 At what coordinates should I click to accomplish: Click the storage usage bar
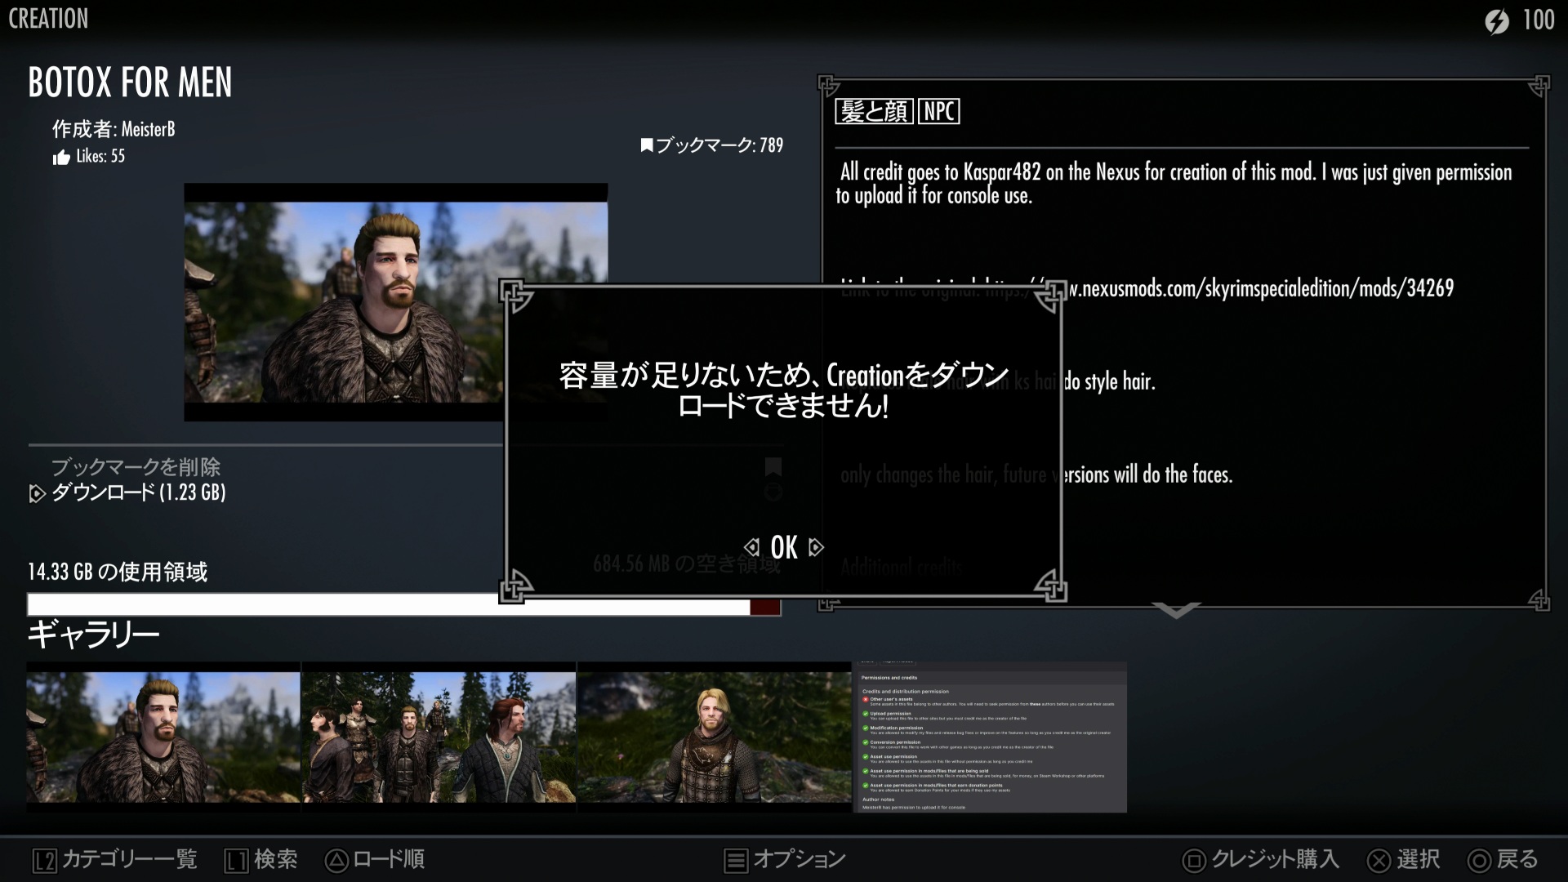pyautogui.click(x=404, y=605)
